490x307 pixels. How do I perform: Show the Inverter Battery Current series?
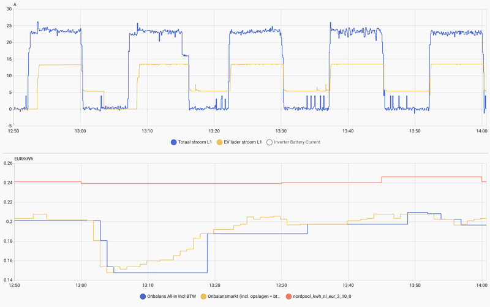click(297, 142)
